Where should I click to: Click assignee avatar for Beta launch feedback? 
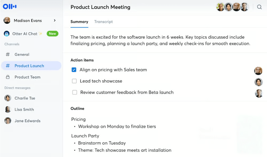(x=259, y=93)
